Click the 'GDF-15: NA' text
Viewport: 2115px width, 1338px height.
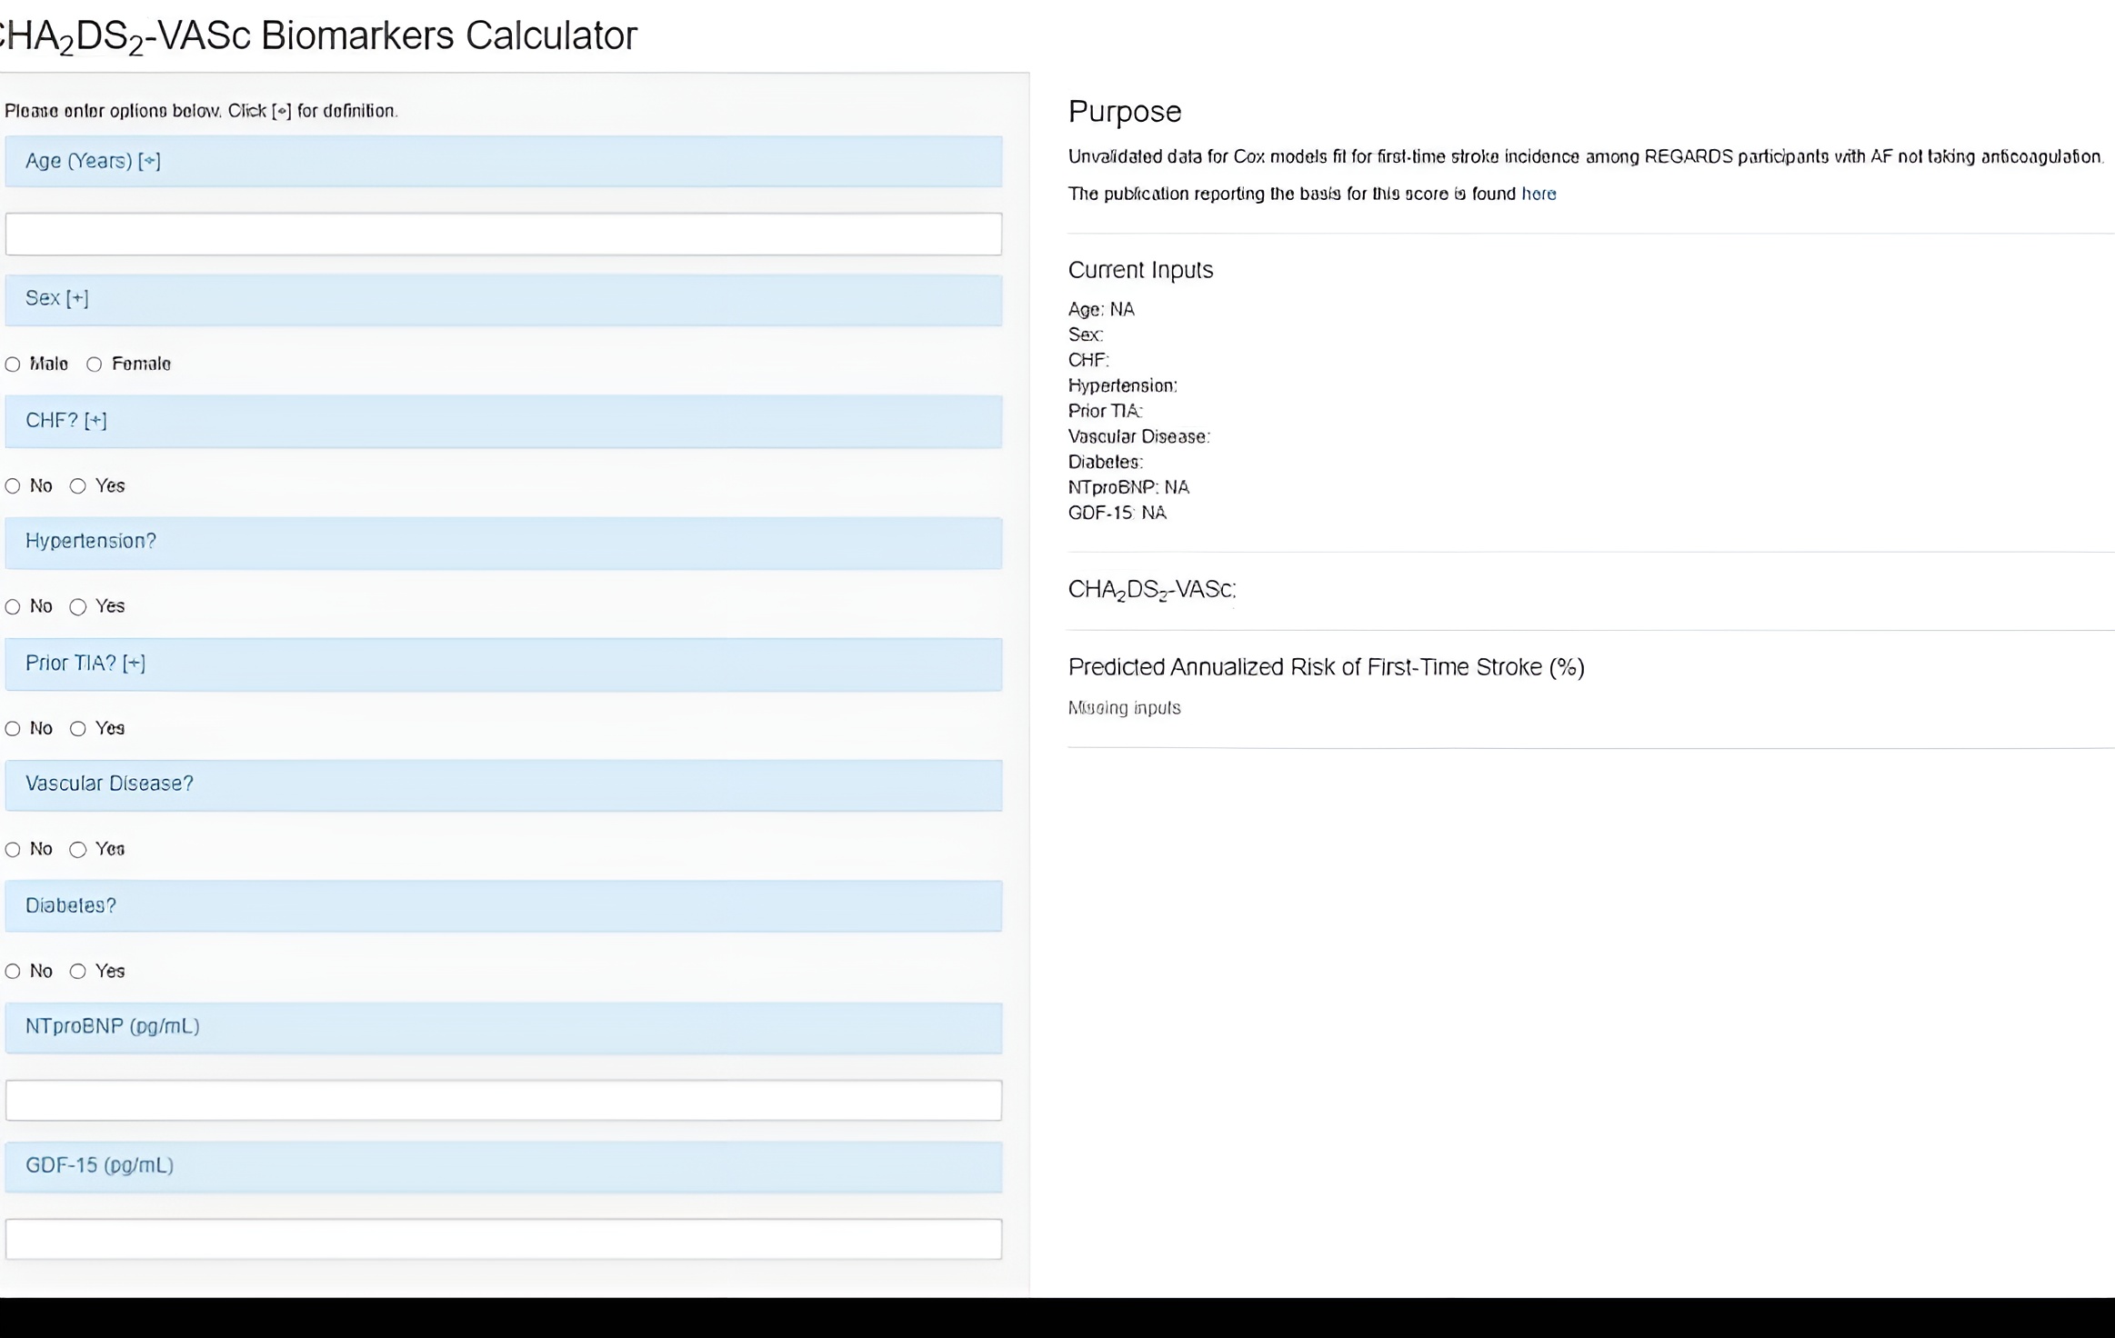pos(1118,514)
